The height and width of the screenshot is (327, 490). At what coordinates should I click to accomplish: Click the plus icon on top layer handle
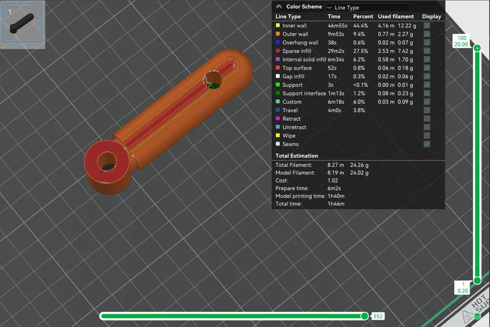coord(477,48)
